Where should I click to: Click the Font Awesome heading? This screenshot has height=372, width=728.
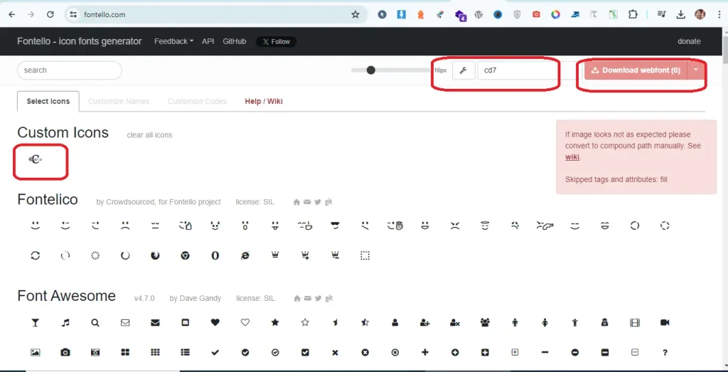[66, 296]
